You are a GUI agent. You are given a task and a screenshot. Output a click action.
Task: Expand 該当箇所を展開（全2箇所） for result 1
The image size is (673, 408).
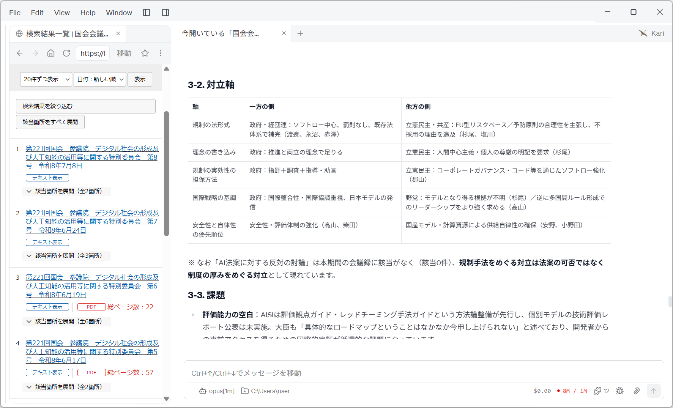point(67,191)
